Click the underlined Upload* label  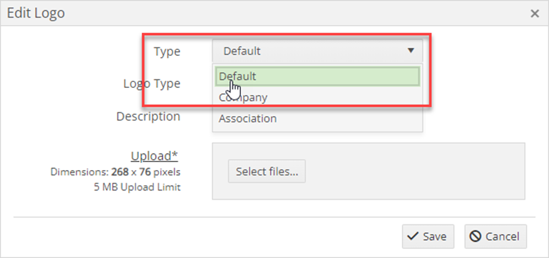[155, 156]
